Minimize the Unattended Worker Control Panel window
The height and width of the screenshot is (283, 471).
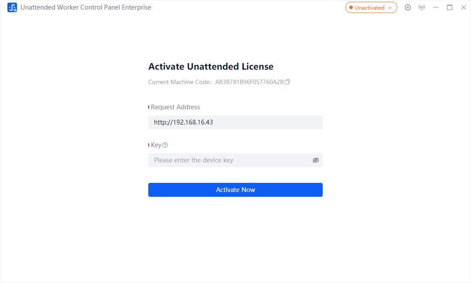click(x=435, y=7)
